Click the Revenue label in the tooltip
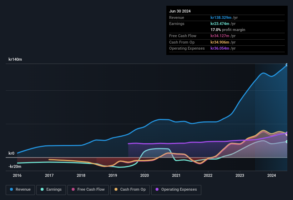Viewport: 293px width, 200px height. (x=177, y=17)
